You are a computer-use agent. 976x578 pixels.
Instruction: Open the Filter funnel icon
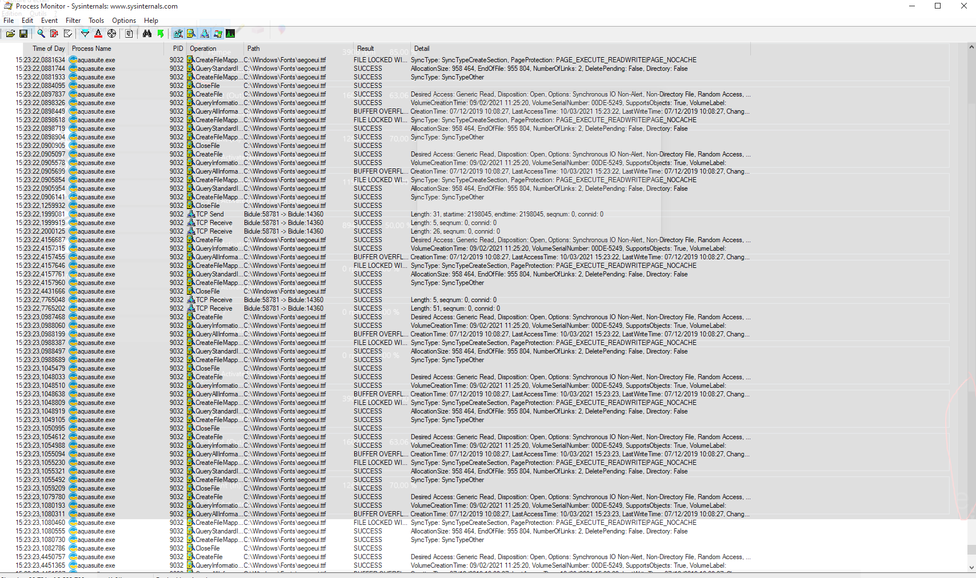85,34
